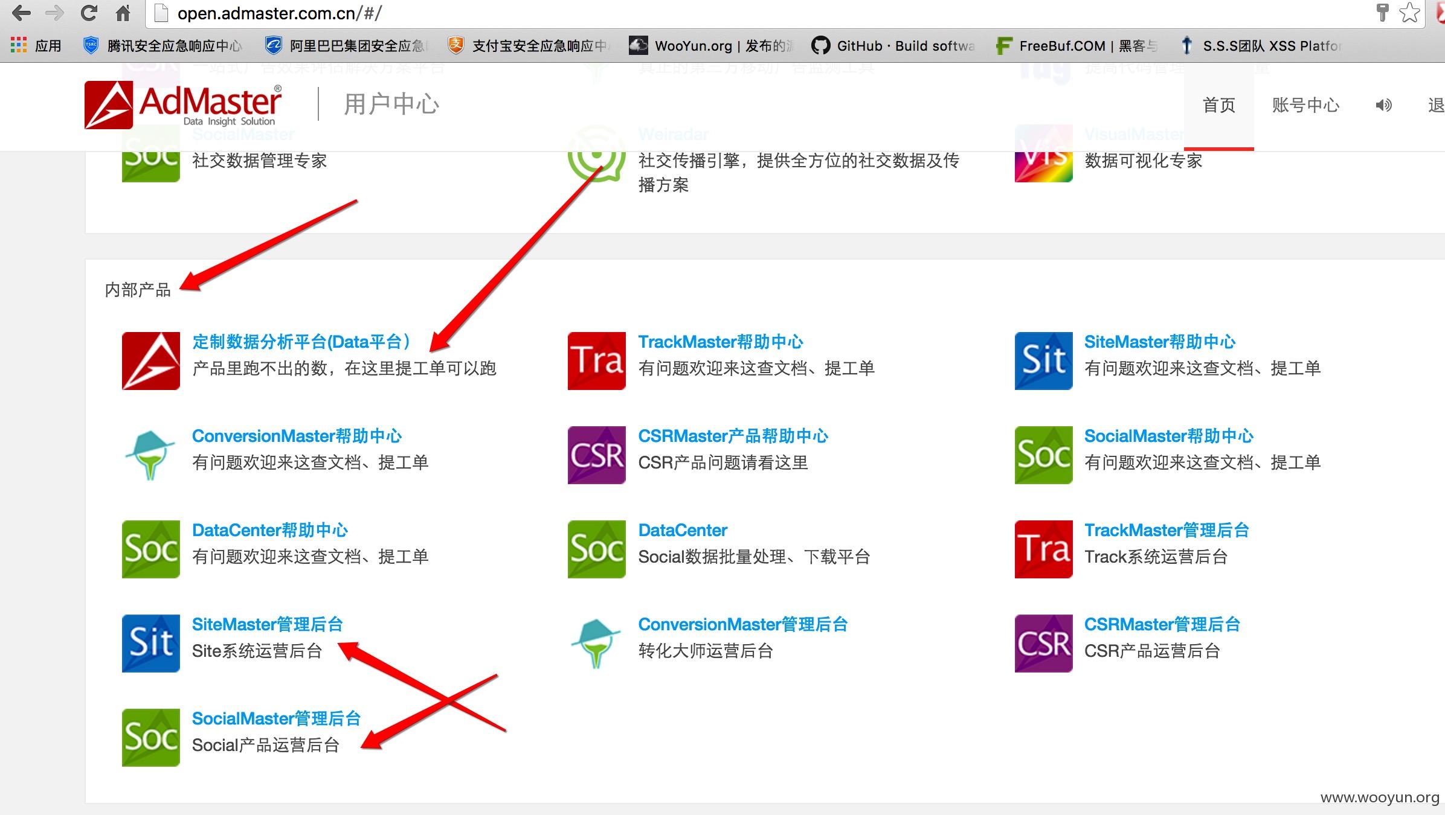Image resolution: width=1445 pixels, height=815 pixels.
Task: Click the text Track系统运营后台
Action: [x=1156, y=557]
